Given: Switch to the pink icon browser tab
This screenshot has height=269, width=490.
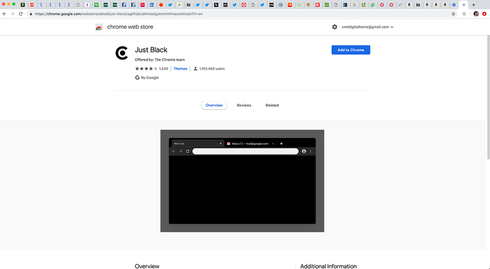Looking at the screenshot, I should tap(142, 5).
